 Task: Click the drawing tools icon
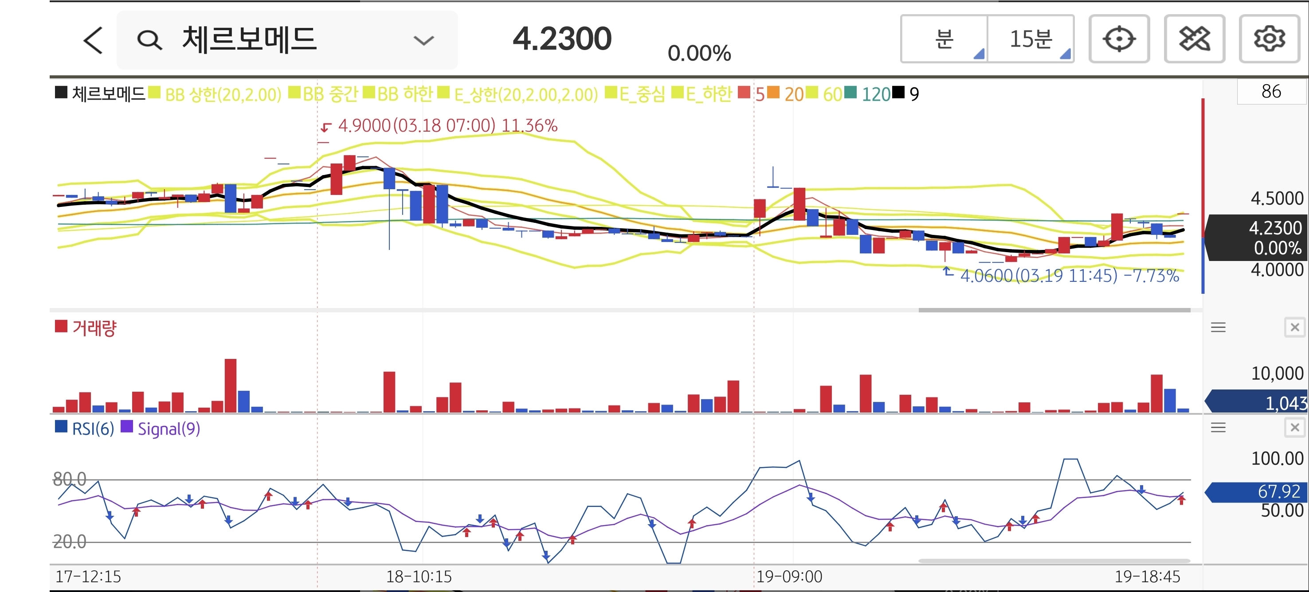pyautogui.click(x=1194, y=39)
